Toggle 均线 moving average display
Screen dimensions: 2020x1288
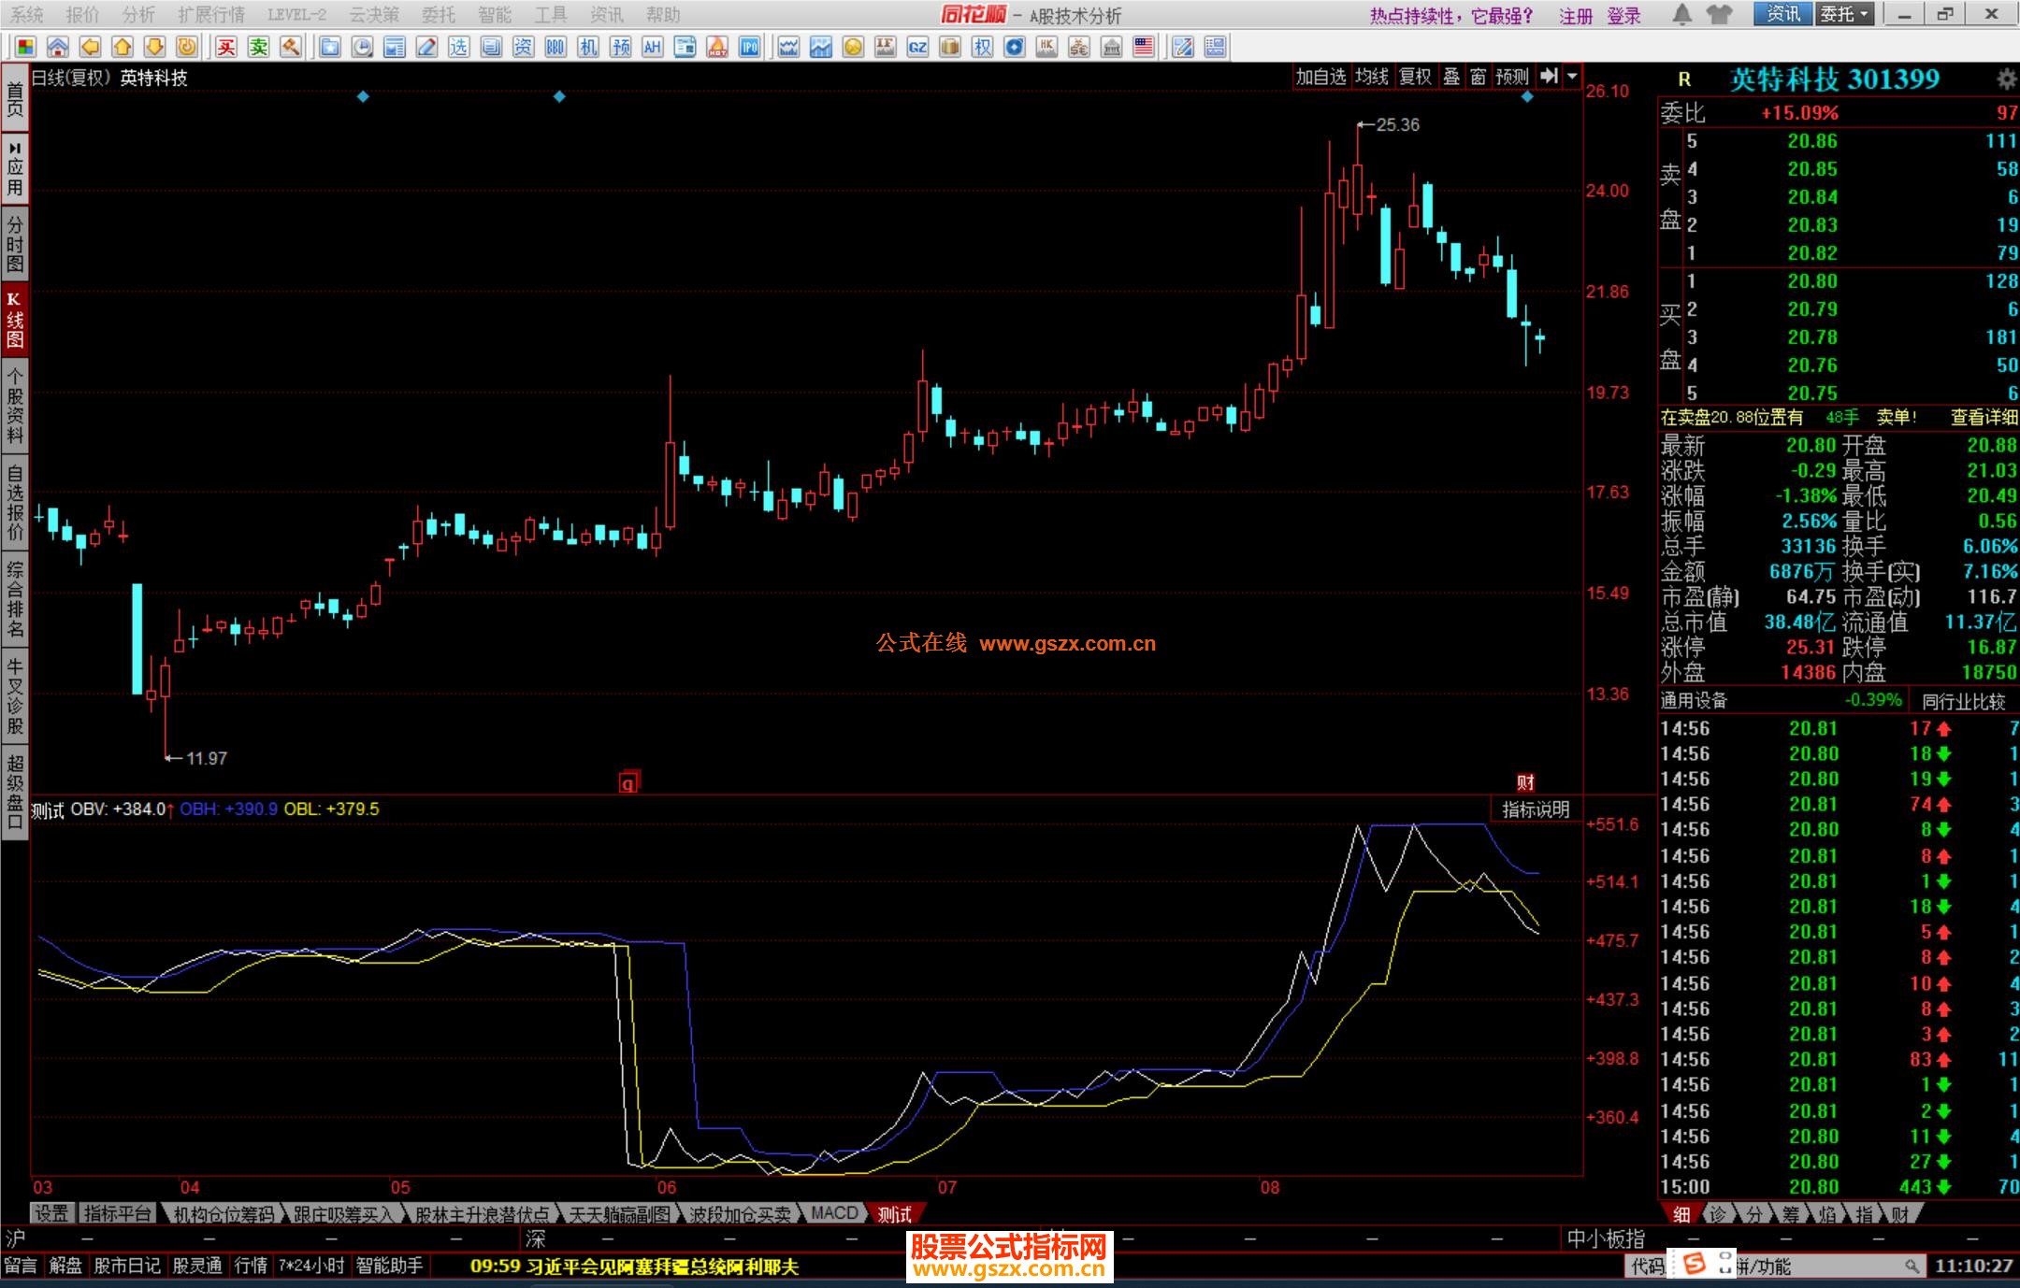(x=1372, y=77)
